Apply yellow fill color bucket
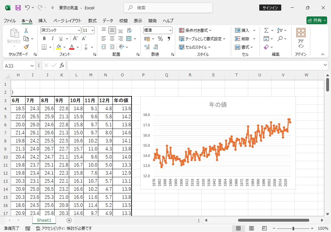331x232 pixels. click(59, 47)
